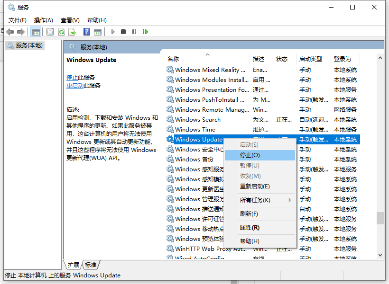Open the 文件(F) menu
This screenshot has width=389, height=284.
click(18, 20)
